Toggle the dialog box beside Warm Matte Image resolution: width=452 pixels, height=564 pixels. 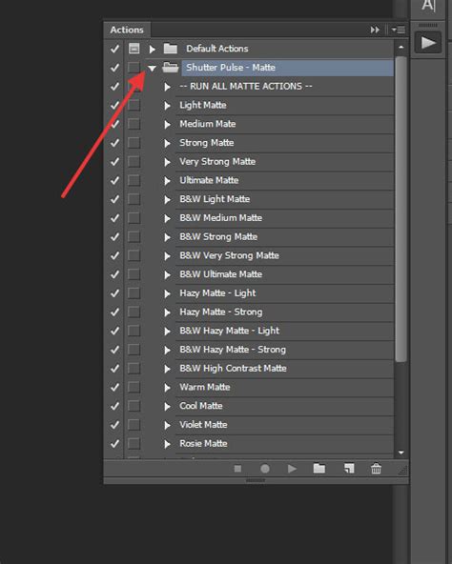[134, 387]
